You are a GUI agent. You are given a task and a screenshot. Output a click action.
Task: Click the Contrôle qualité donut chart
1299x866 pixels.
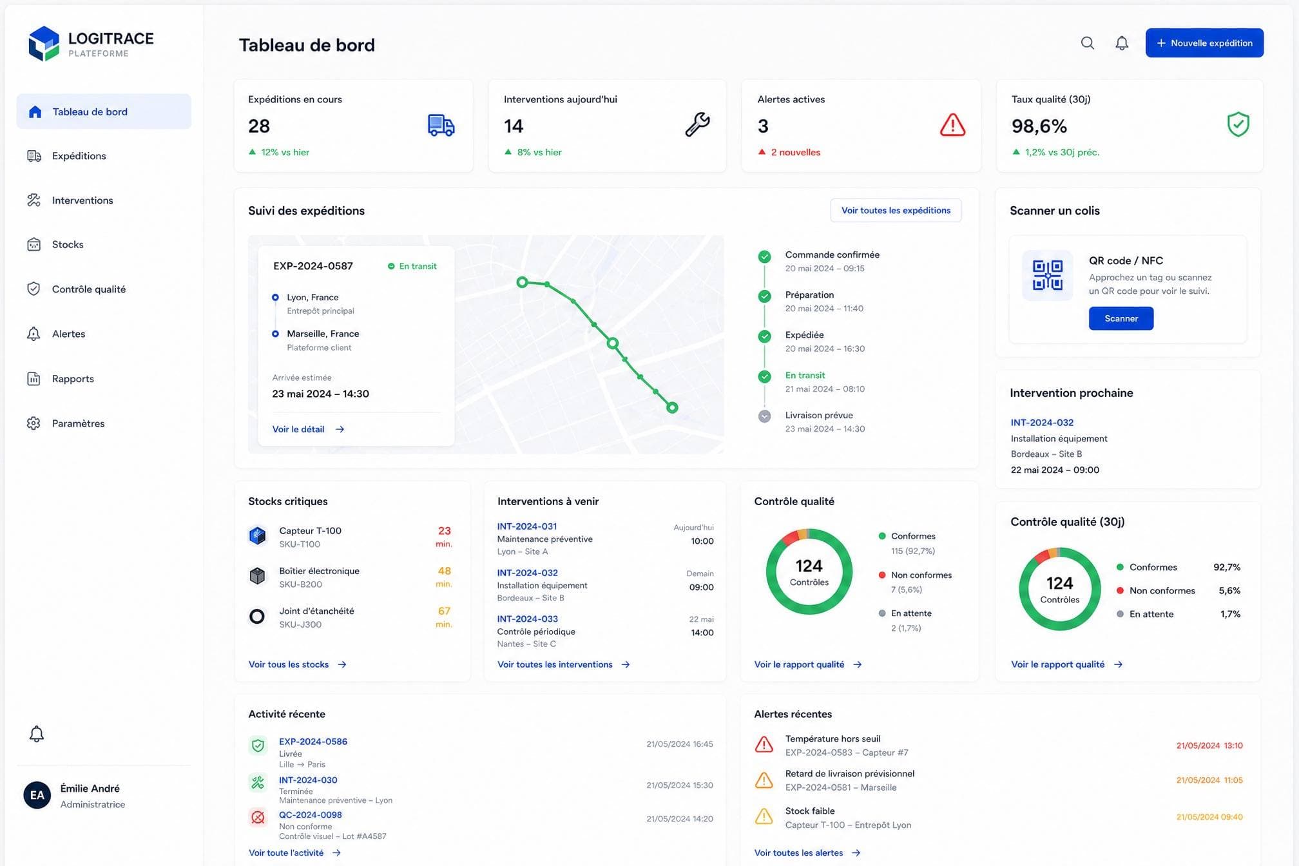tap(809, 572)
